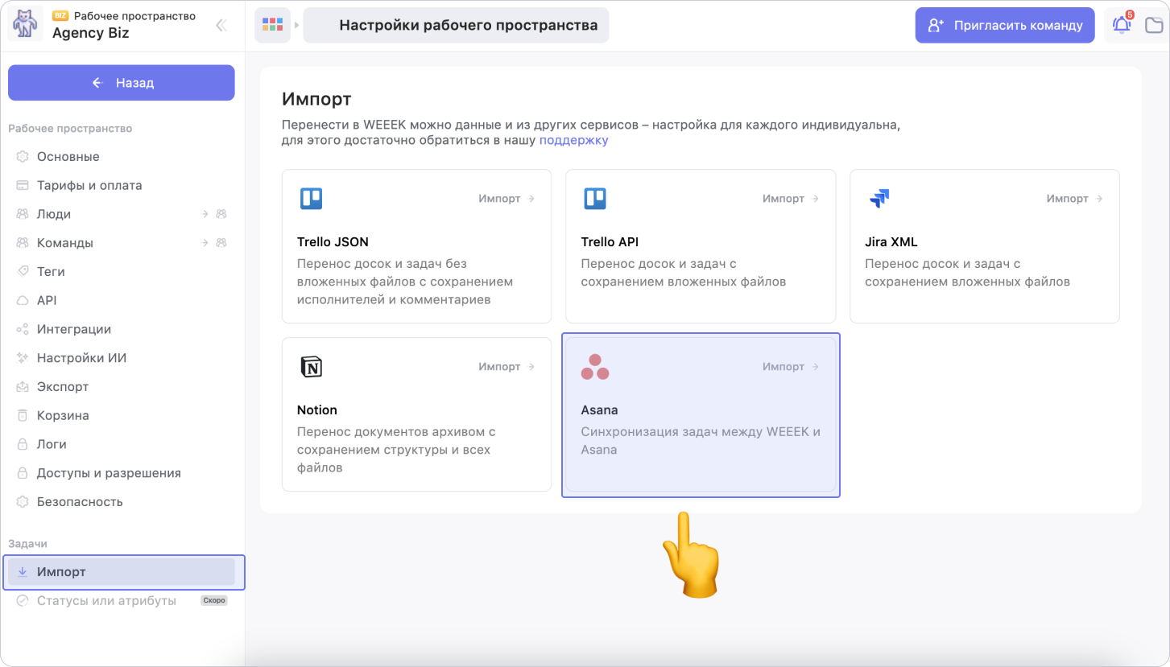
Task: Start the Trello API import arrow
Action: point(816,199)
